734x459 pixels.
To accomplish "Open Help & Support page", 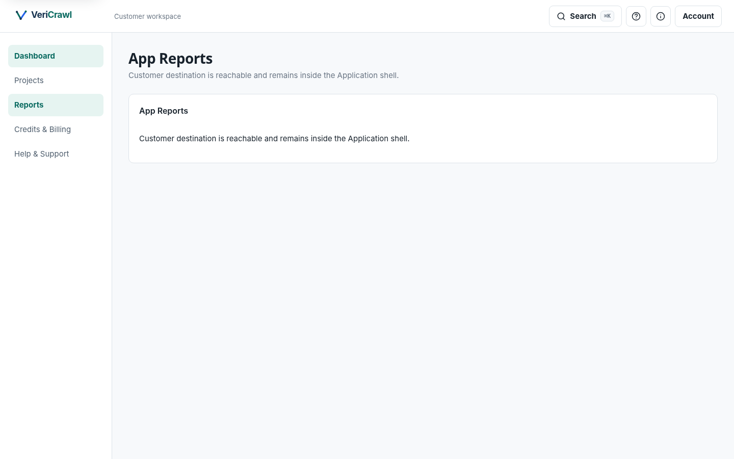I will point(56,154).
